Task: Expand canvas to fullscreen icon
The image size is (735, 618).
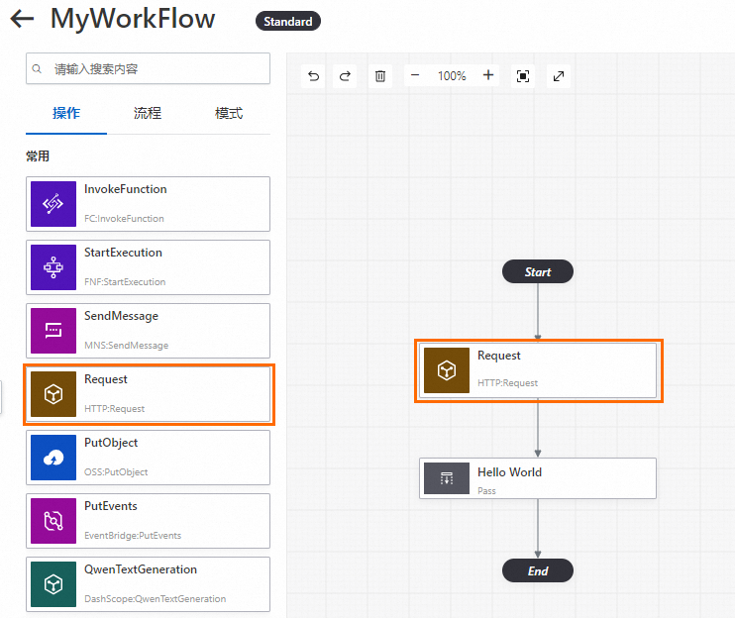Action: tap(559, 76)
